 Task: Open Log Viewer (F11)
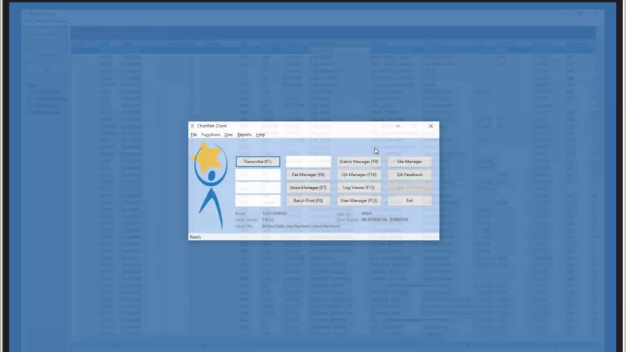click(358, 187)
